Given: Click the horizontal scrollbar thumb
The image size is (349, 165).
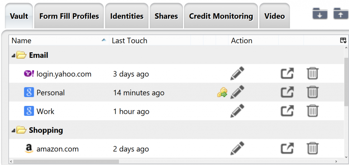Looking at the screenshot, I should pyautogui.click(x=66, y=162).
